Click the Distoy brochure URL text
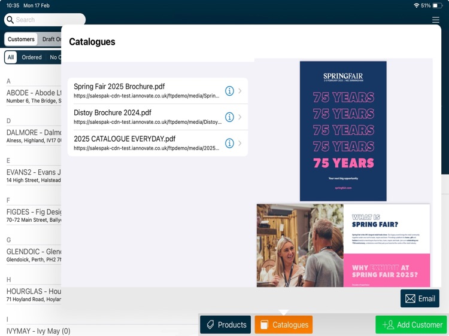 point(147,122)
